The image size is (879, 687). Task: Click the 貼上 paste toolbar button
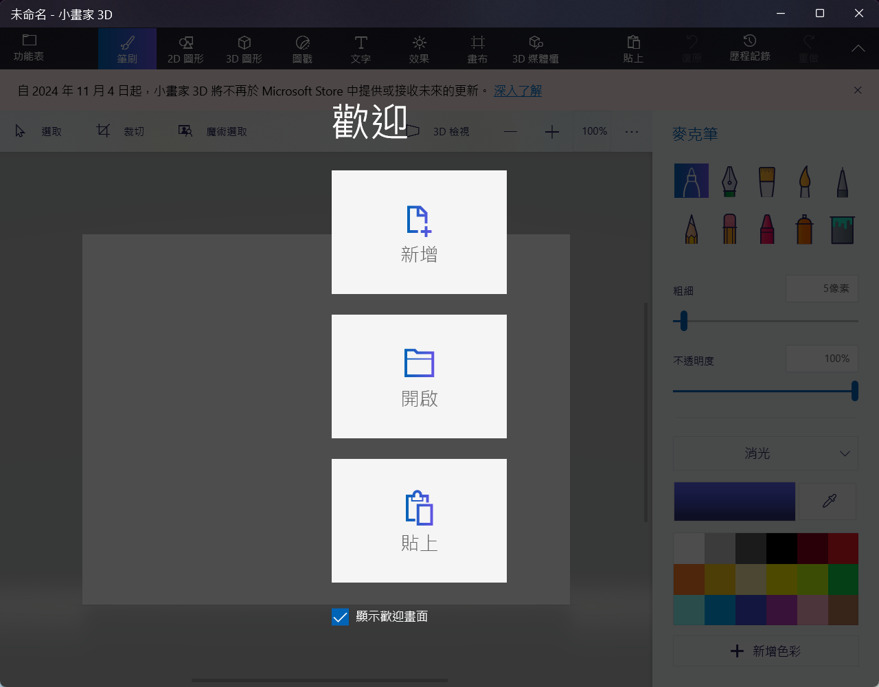(633, 49)
